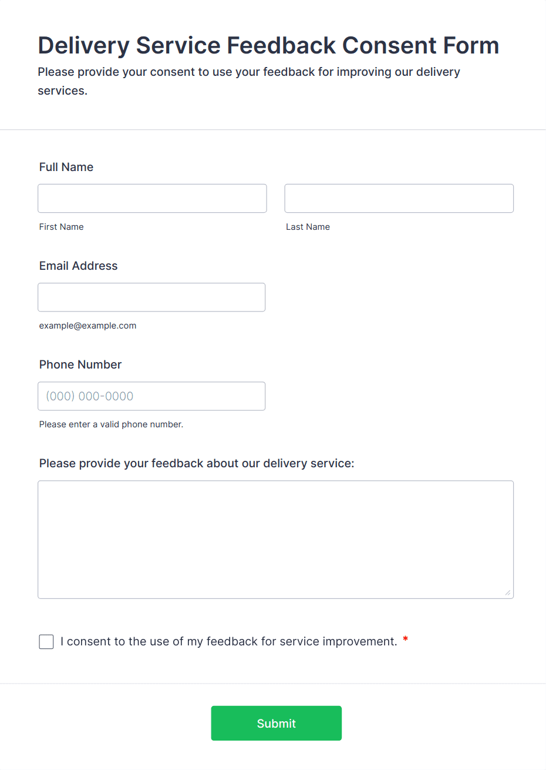Image resolution: width=546 pixels, height=770 pixels.
Task: Click the consent statement label text
Action: (x=229, y=642)
